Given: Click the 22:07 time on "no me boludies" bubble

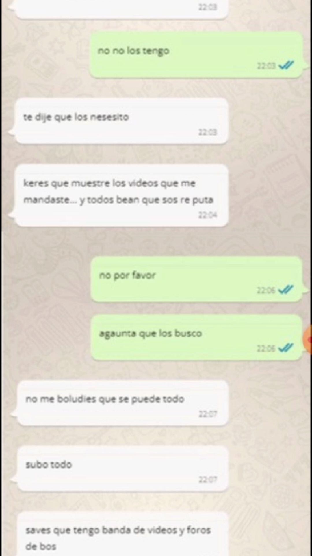Looking at the screenshot, I should [207, 414].
